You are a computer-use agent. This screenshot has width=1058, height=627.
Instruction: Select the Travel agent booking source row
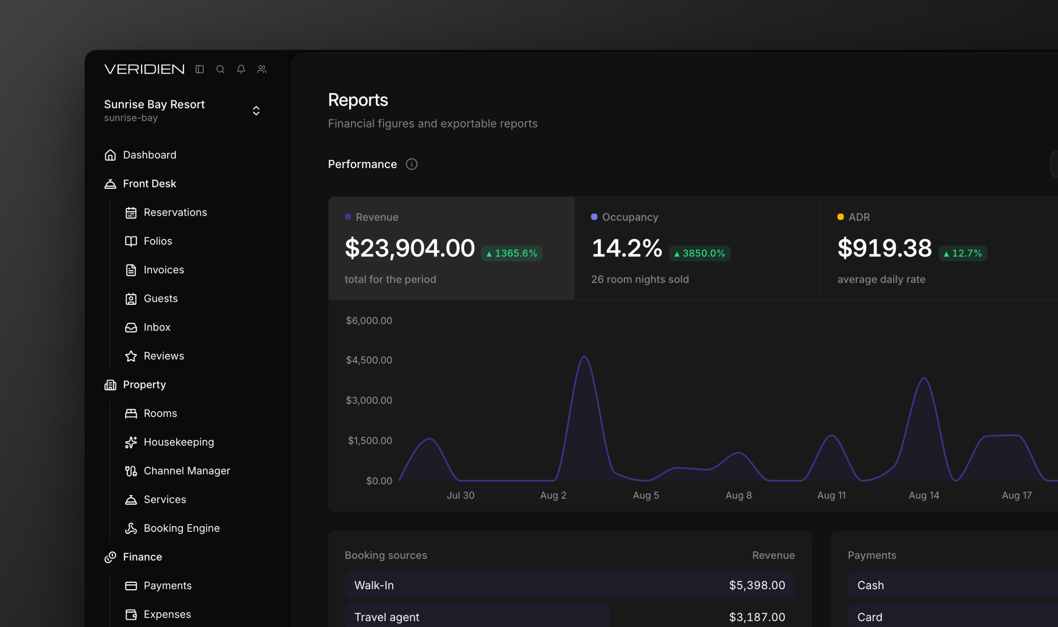(x=569, y=616)
